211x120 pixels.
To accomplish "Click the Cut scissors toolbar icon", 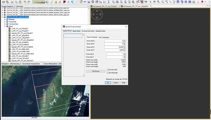I will tap(12, 2).
